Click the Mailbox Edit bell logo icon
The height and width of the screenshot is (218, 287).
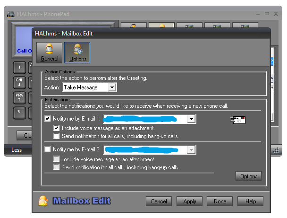click(x=43, y=201)
